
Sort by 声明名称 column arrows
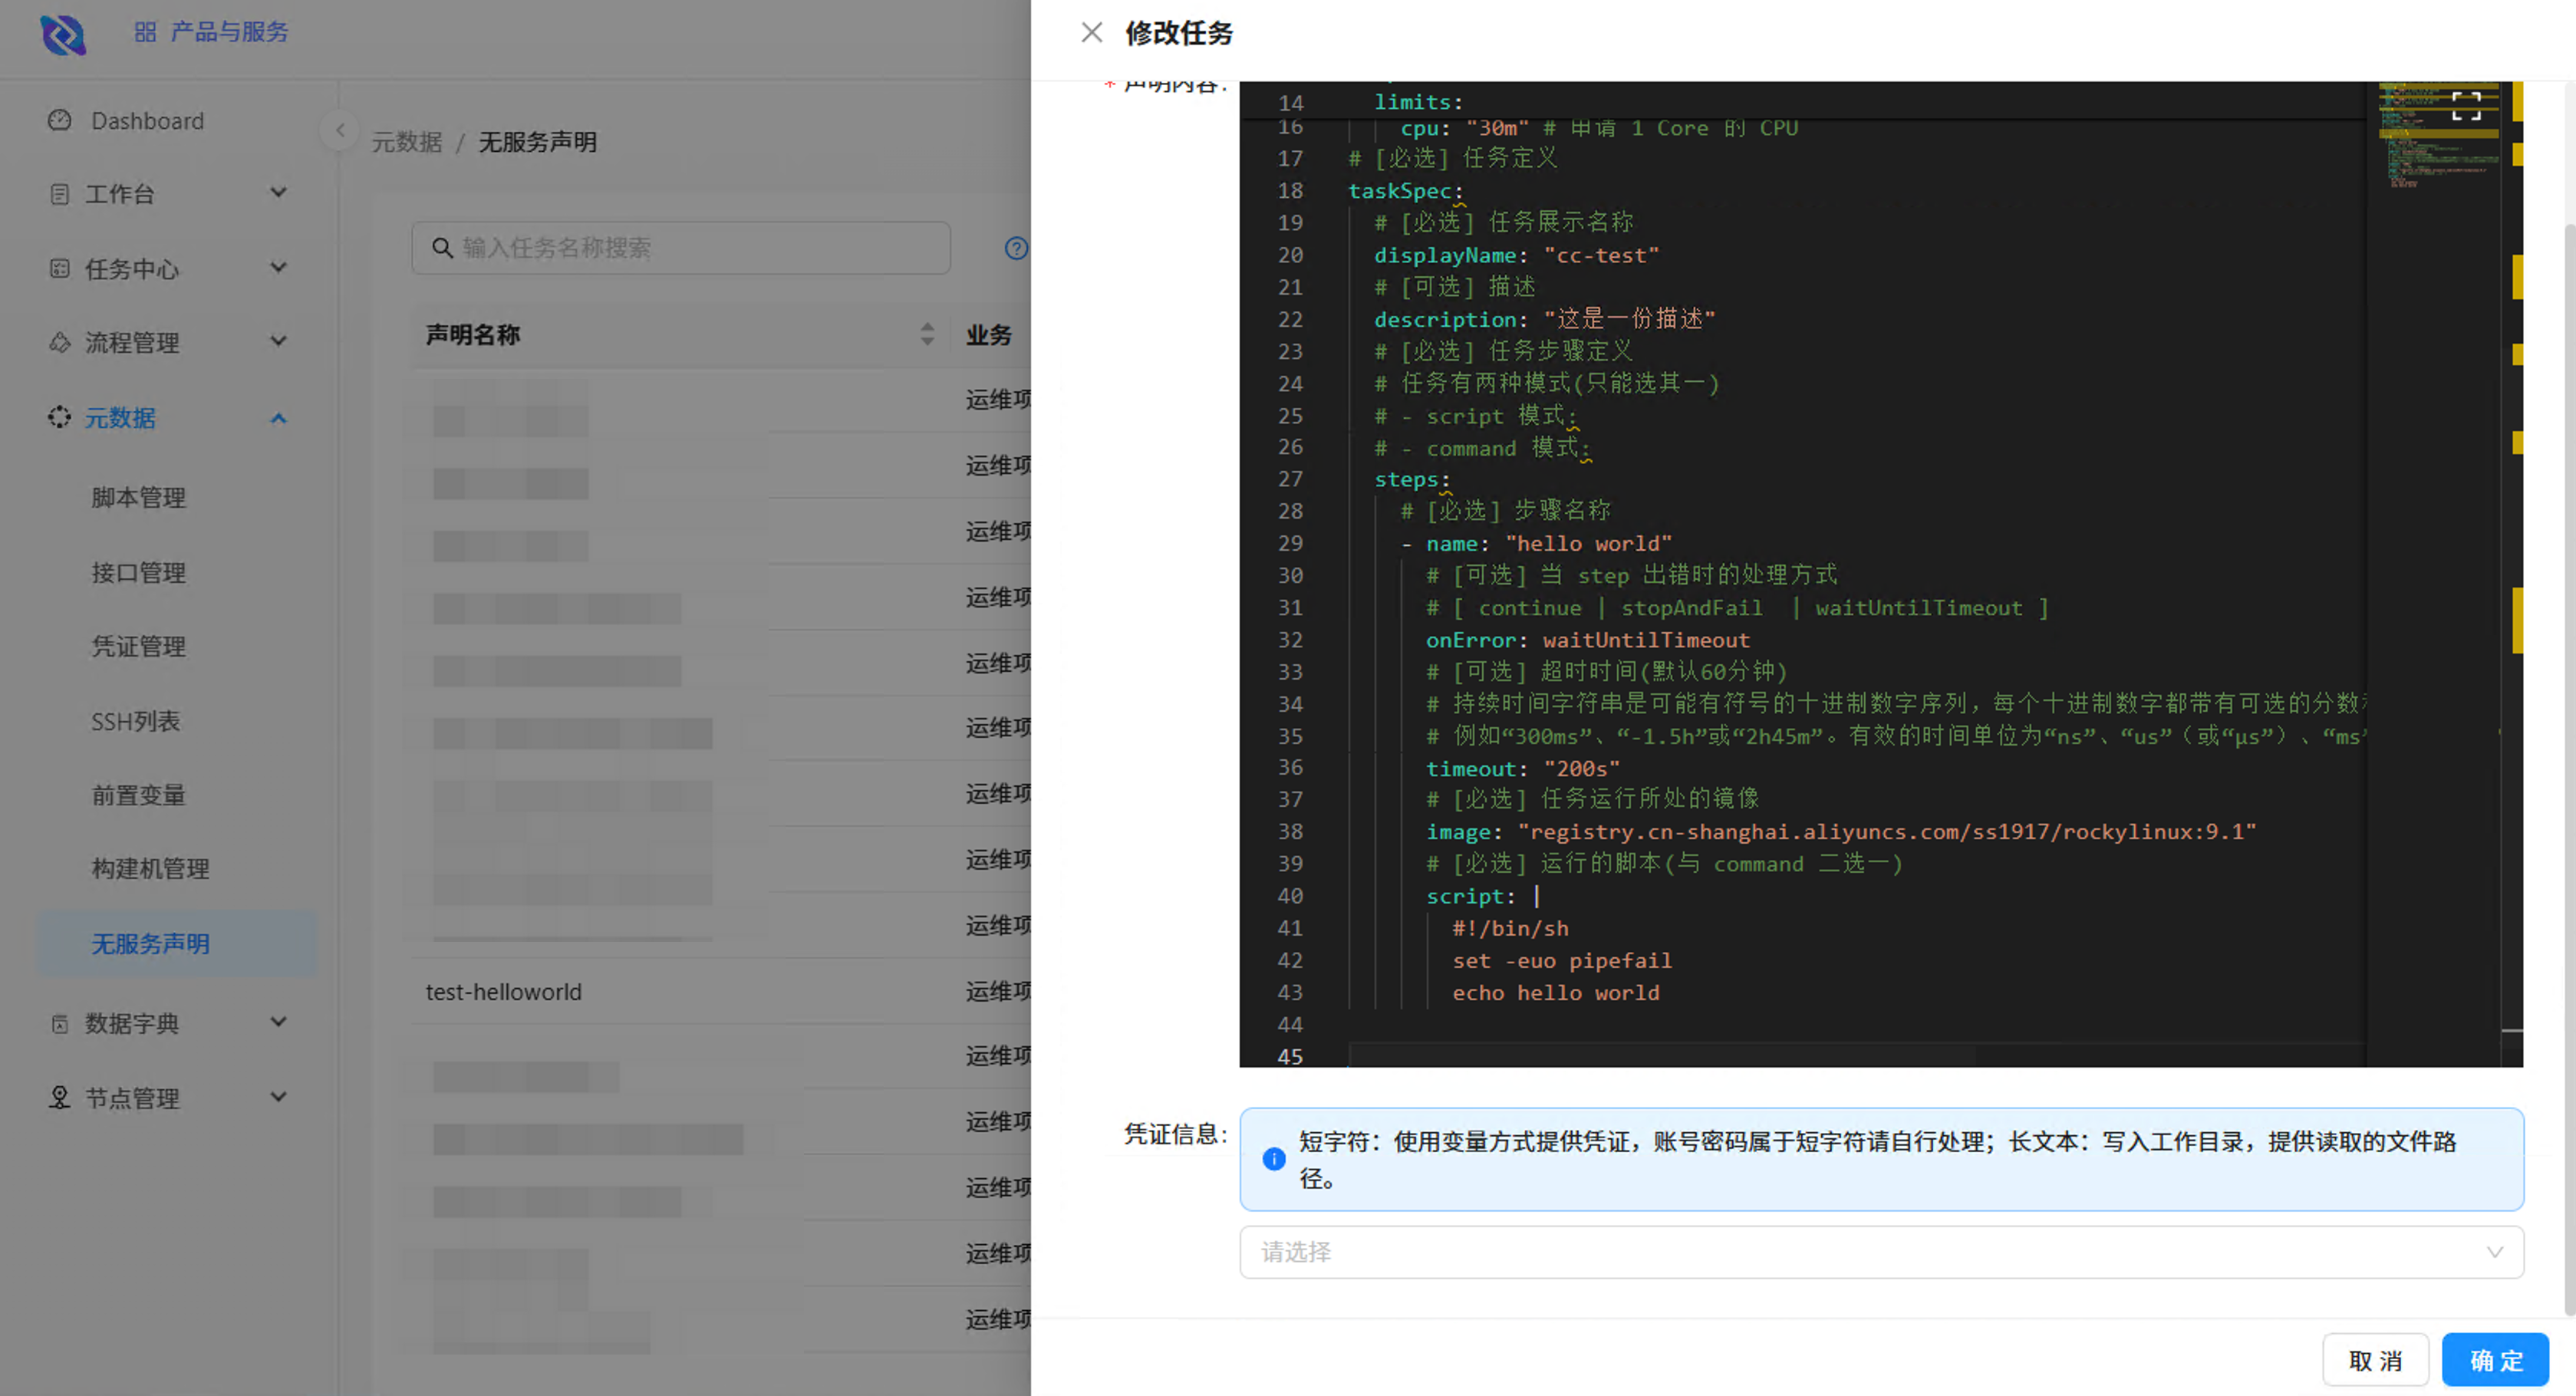(x=927, y=334)
